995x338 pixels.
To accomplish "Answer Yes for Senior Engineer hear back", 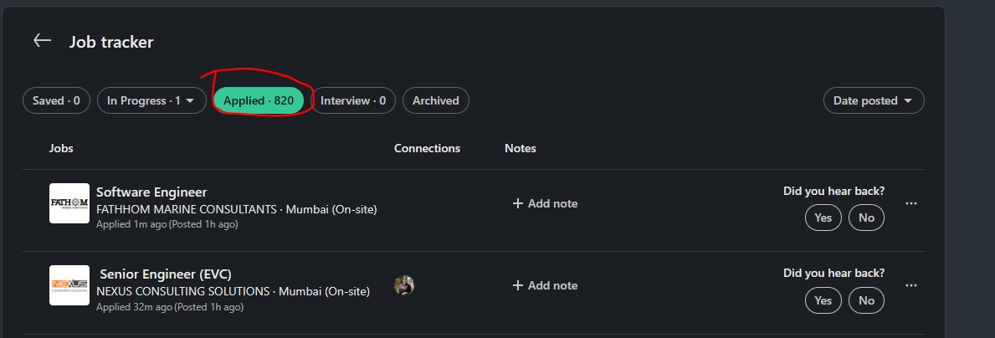I will coord(823,300).
